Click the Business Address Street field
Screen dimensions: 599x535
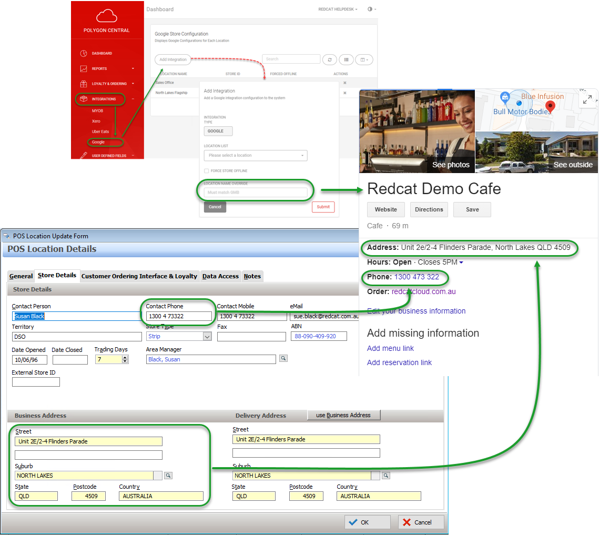tap(89, 441)
